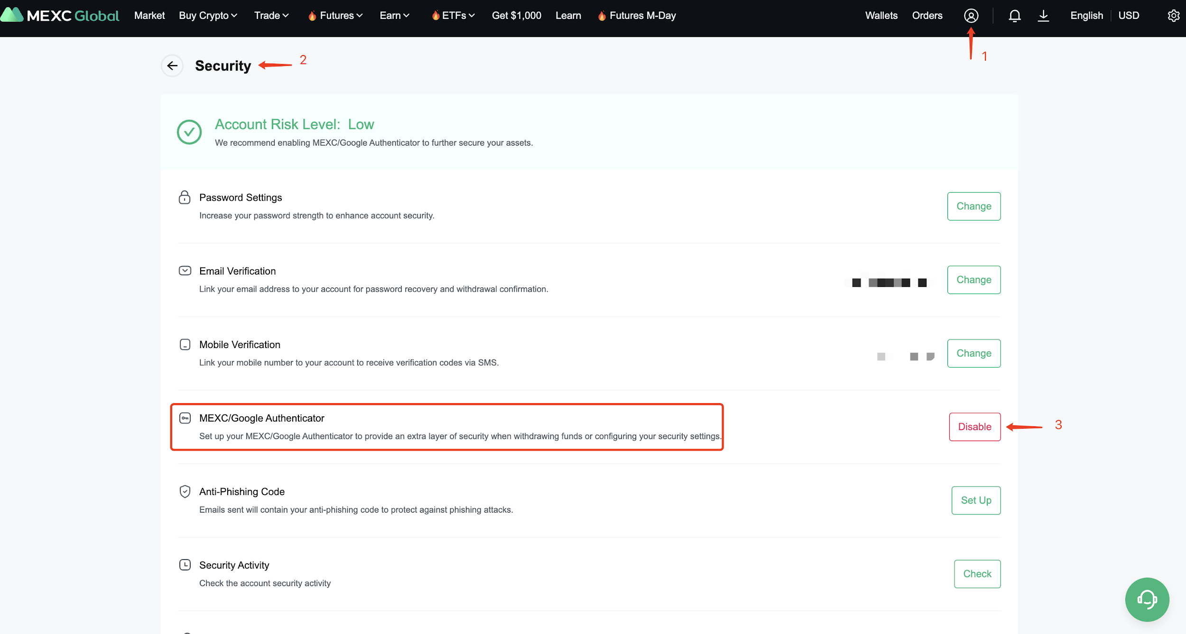Click the Password Settings lock icon
The width and height of the screenshot is (1186, 634).
(x=185, y=197)
